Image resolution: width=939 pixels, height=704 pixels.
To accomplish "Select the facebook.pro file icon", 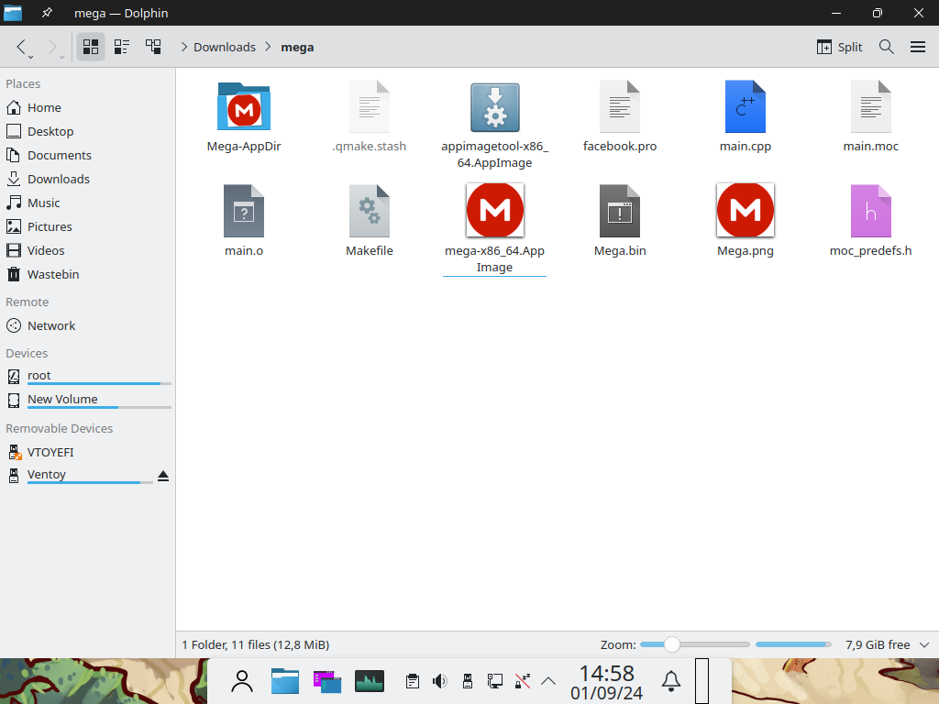I will (620, 106).
